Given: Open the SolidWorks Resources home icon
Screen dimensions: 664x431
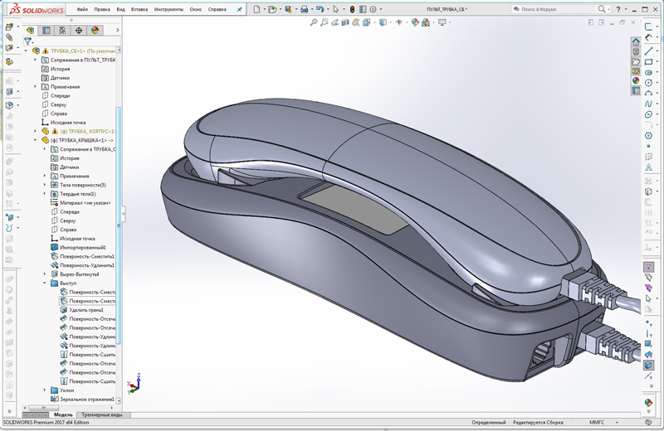Looking at the screenshot, I should pyautogui.click(x=636, y=42).
